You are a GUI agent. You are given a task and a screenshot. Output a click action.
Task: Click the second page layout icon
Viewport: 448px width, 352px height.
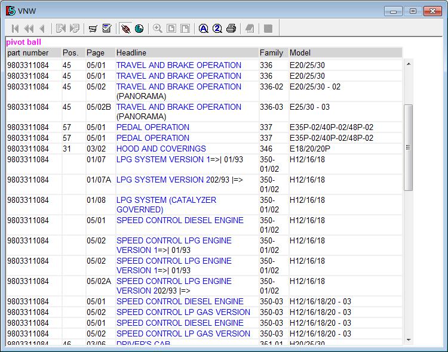coord(185,29)
